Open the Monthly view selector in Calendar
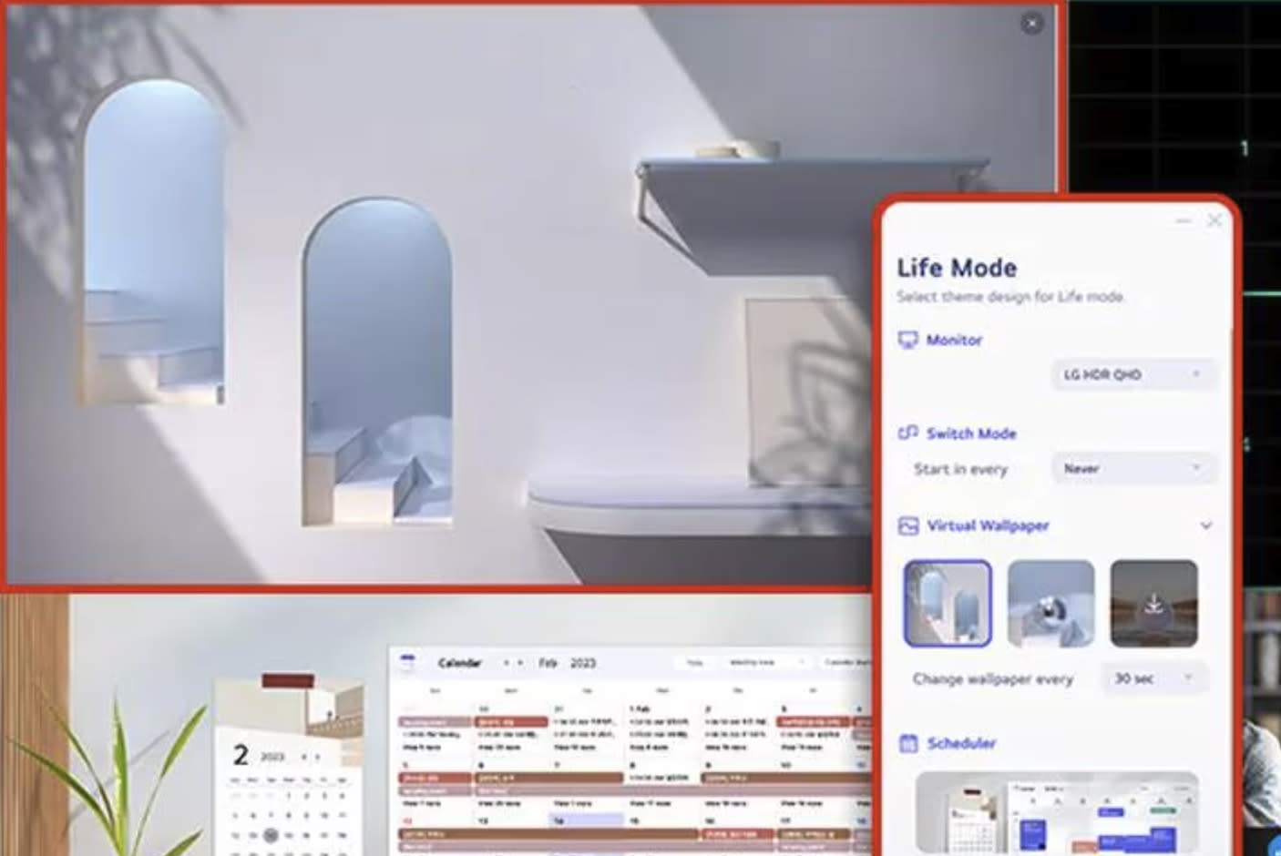The image size is (1281, 856). click(x=763, y=662)
